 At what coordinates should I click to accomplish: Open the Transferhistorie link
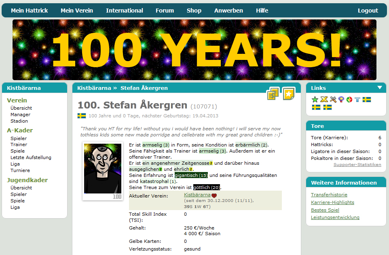329,195
